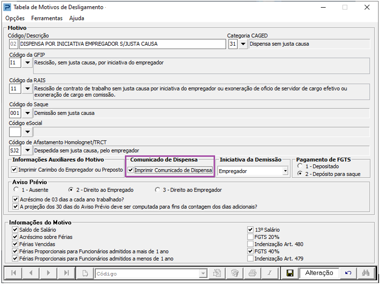
Task: Uncheck 13º Salário
Action: pos(250,230)
